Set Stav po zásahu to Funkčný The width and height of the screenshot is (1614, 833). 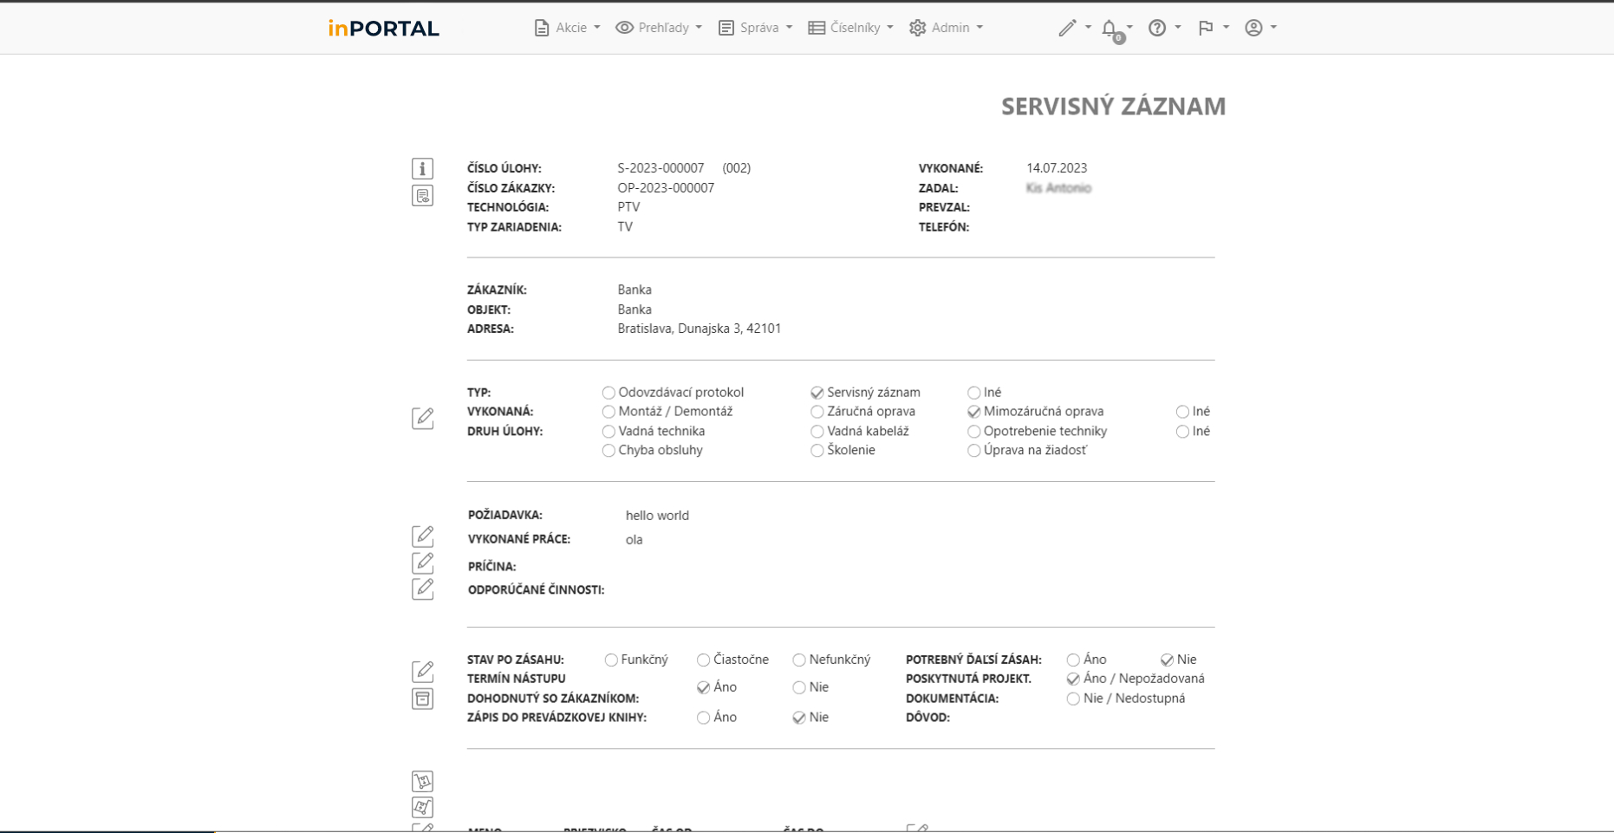pos(611,660)
